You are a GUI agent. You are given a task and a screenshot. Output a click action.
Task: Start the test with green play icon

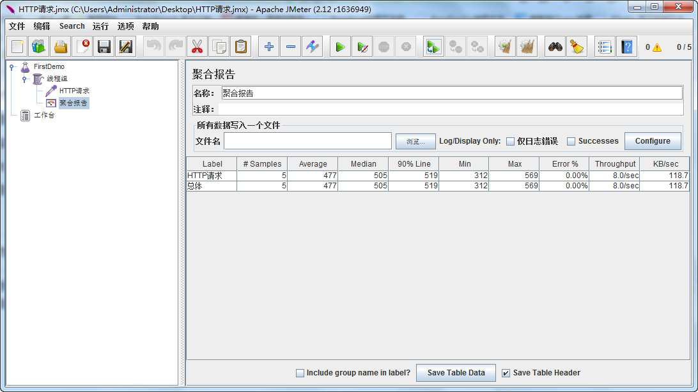(x=341, y=47)
